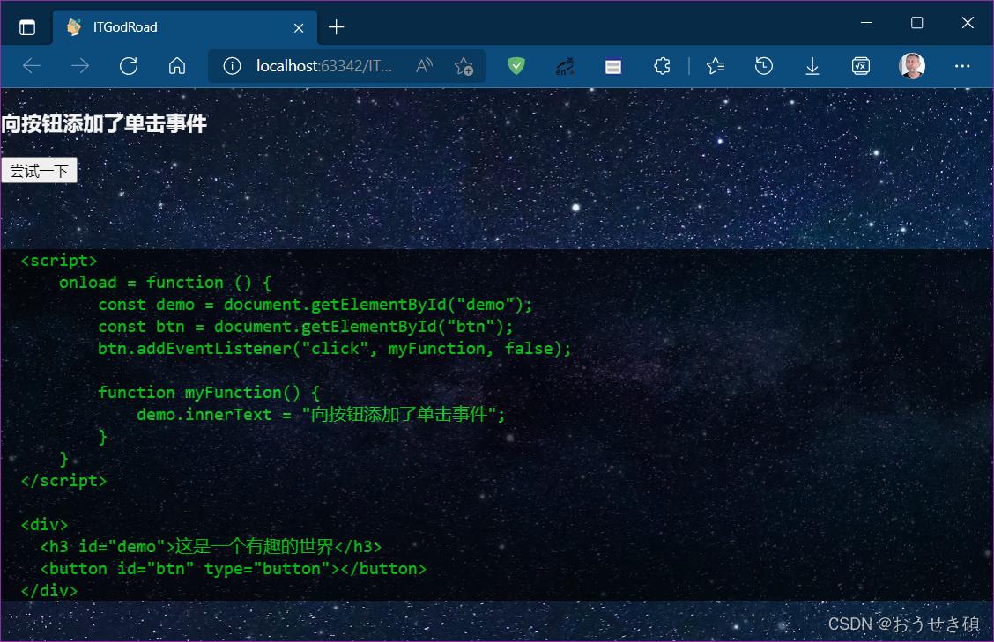The width and height of the screenshot is (994, 642).
Task: Minimize the browser window
Action: click(x=866, y=23)
